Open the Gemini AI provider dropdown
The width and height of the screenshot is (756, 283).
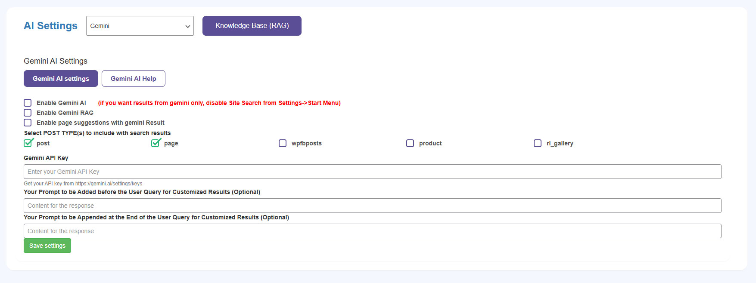pos(140,26)
